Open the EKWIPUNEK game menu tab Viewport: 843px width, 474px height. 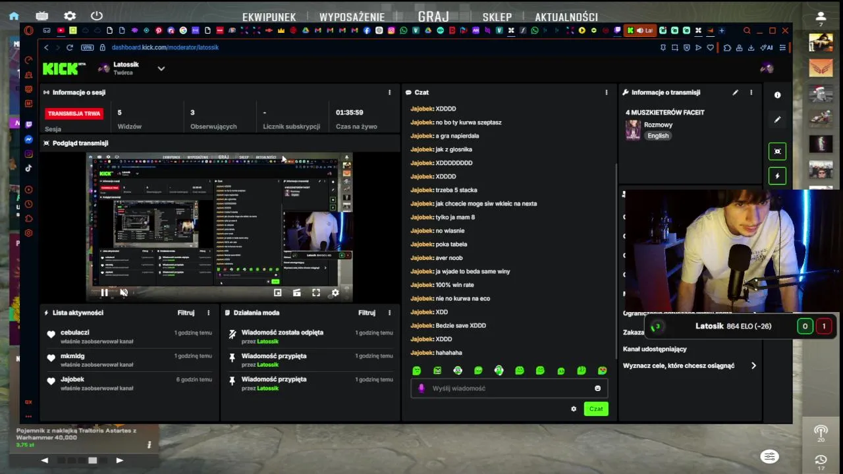269,17
